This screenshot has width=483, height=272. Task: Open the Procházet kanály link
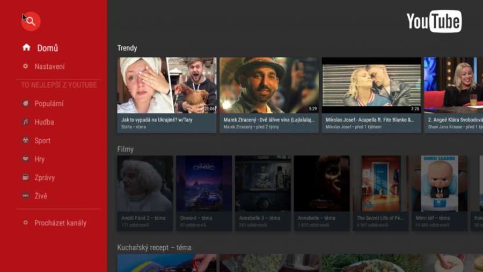[x=60, y=223]
